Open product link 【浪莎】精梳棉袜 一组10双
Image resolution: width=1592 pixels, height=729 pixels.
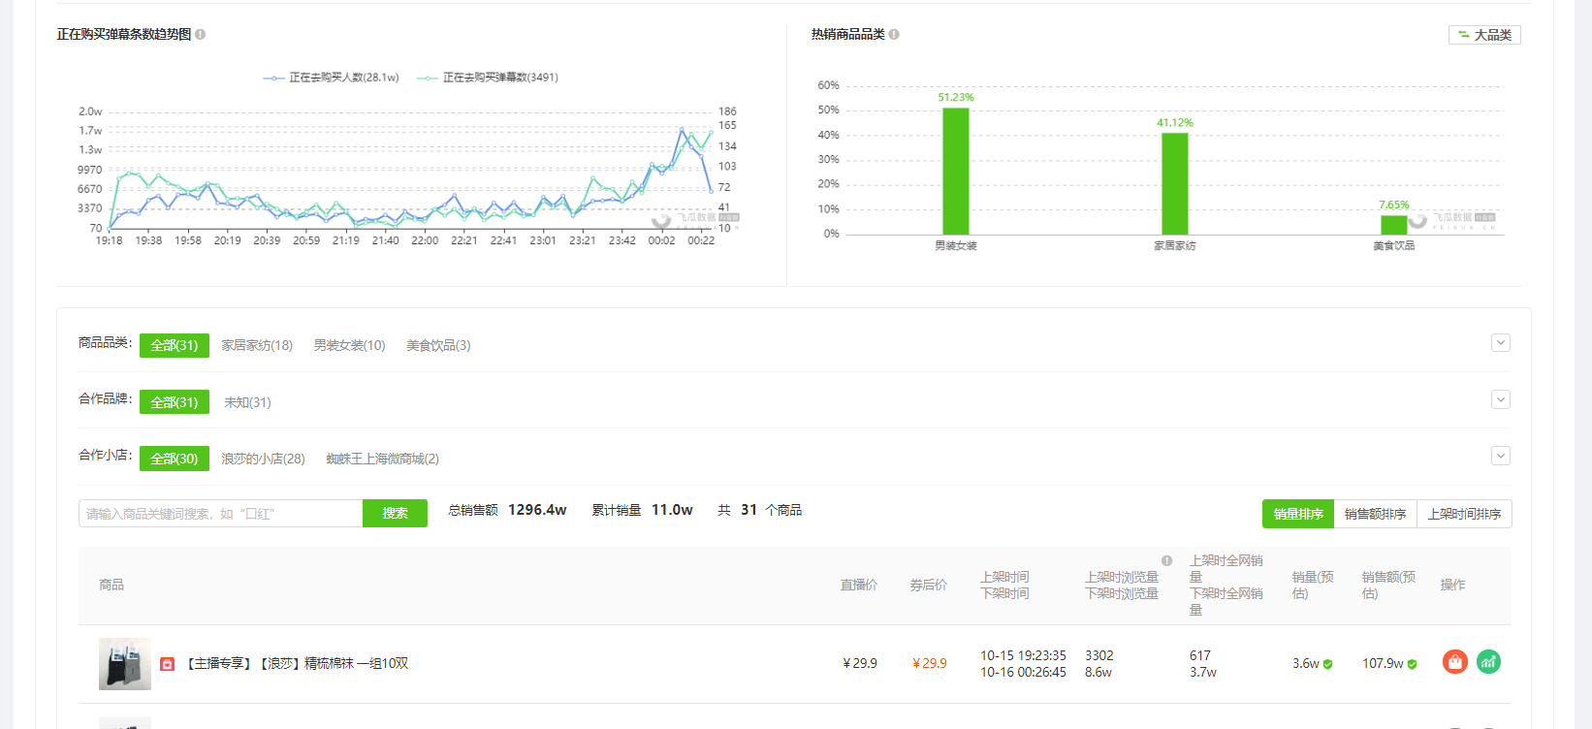296,664
